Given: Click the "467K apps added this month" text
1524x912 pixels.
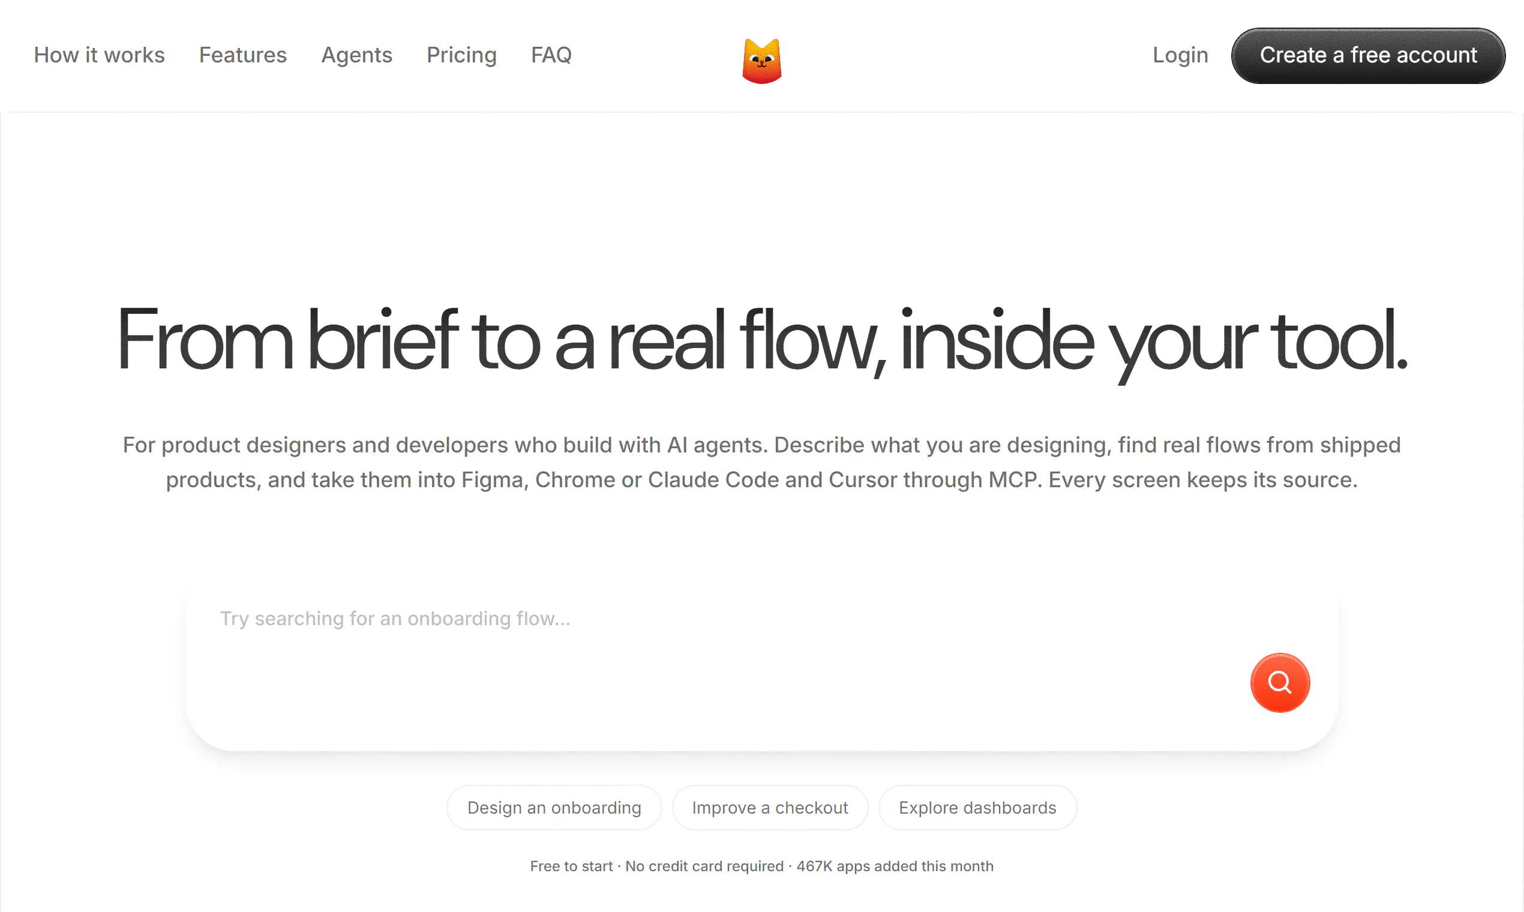Looking at the screenshot, I should click(895, 866).
